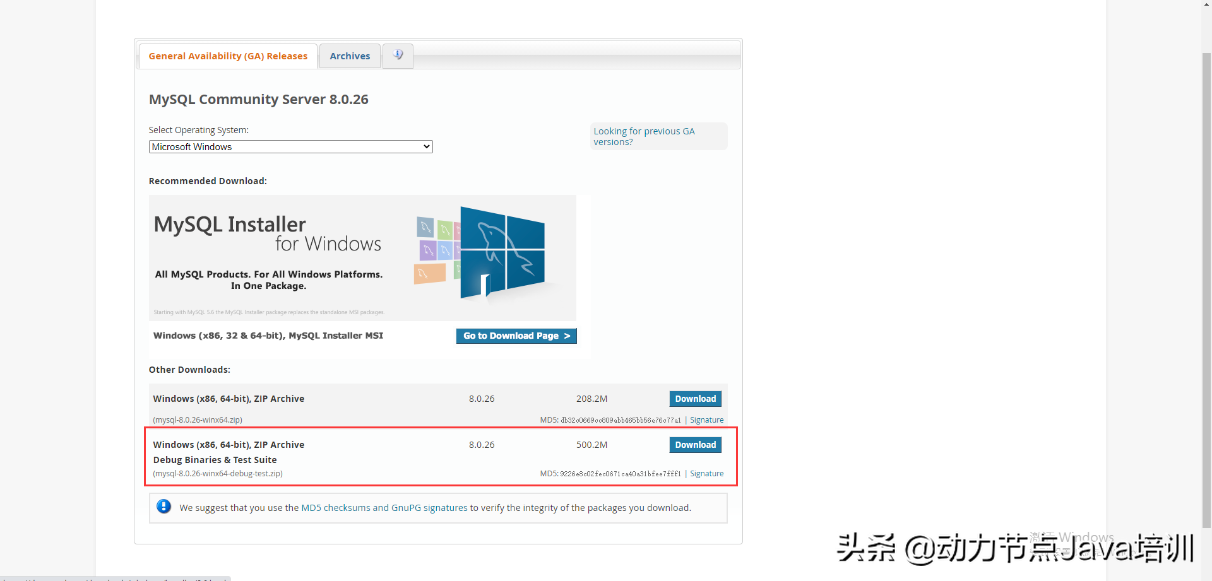1212x581 pixels.
Task: Click the Go to Download Page button
Action: point(516,336)
